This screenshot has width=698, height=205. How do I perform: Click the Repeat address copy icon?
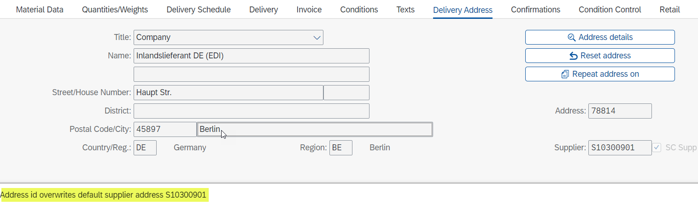tap(565, 74)
